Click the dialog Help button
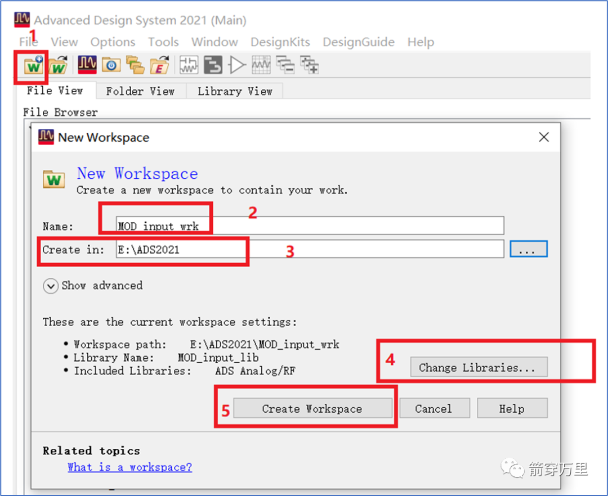This screenshot has width=608, height=496. [x=512, y=408]
